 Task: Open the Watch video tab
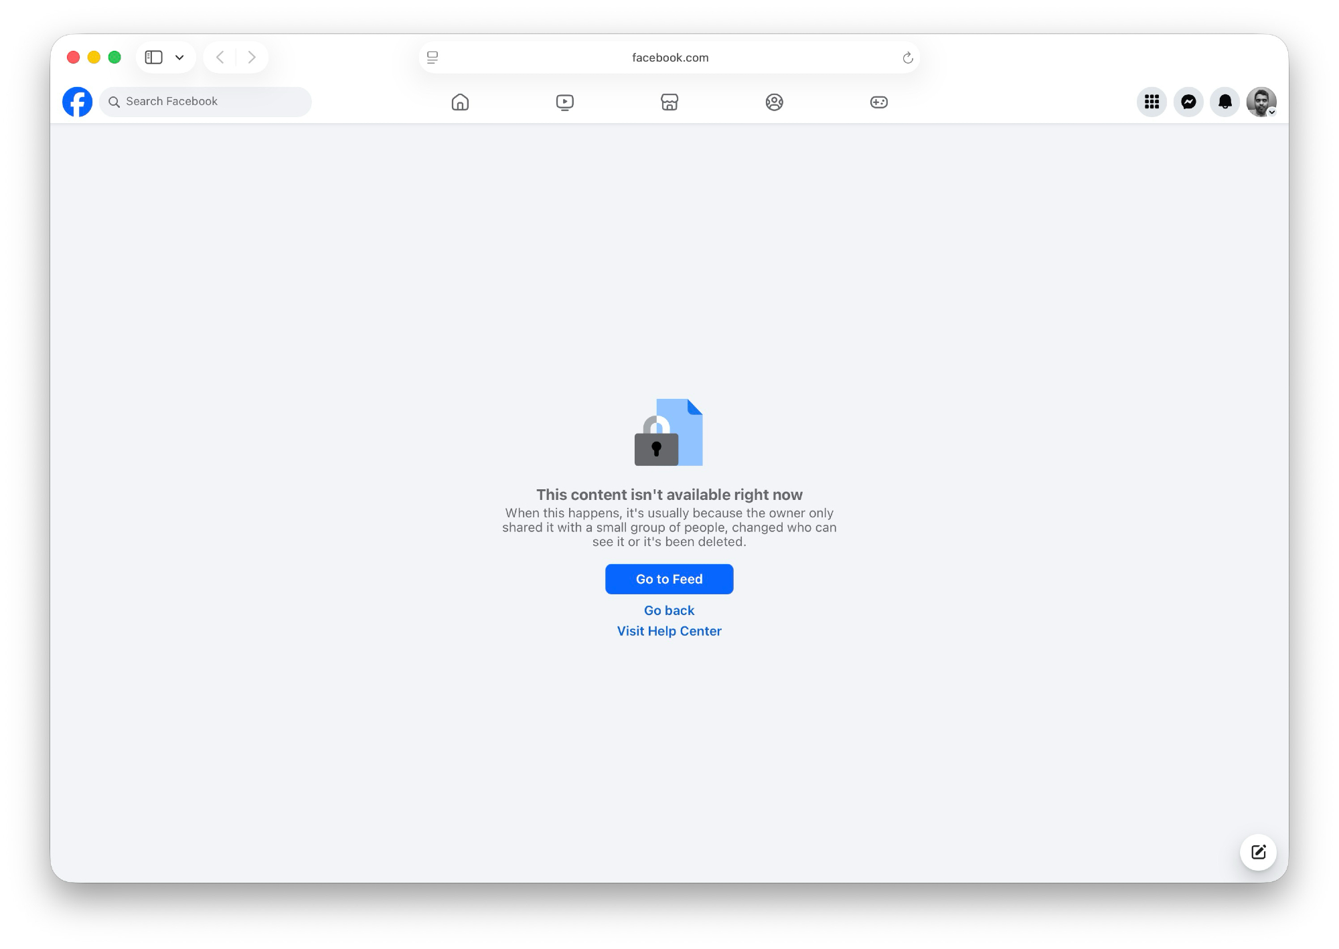click(x=564, y=102)
